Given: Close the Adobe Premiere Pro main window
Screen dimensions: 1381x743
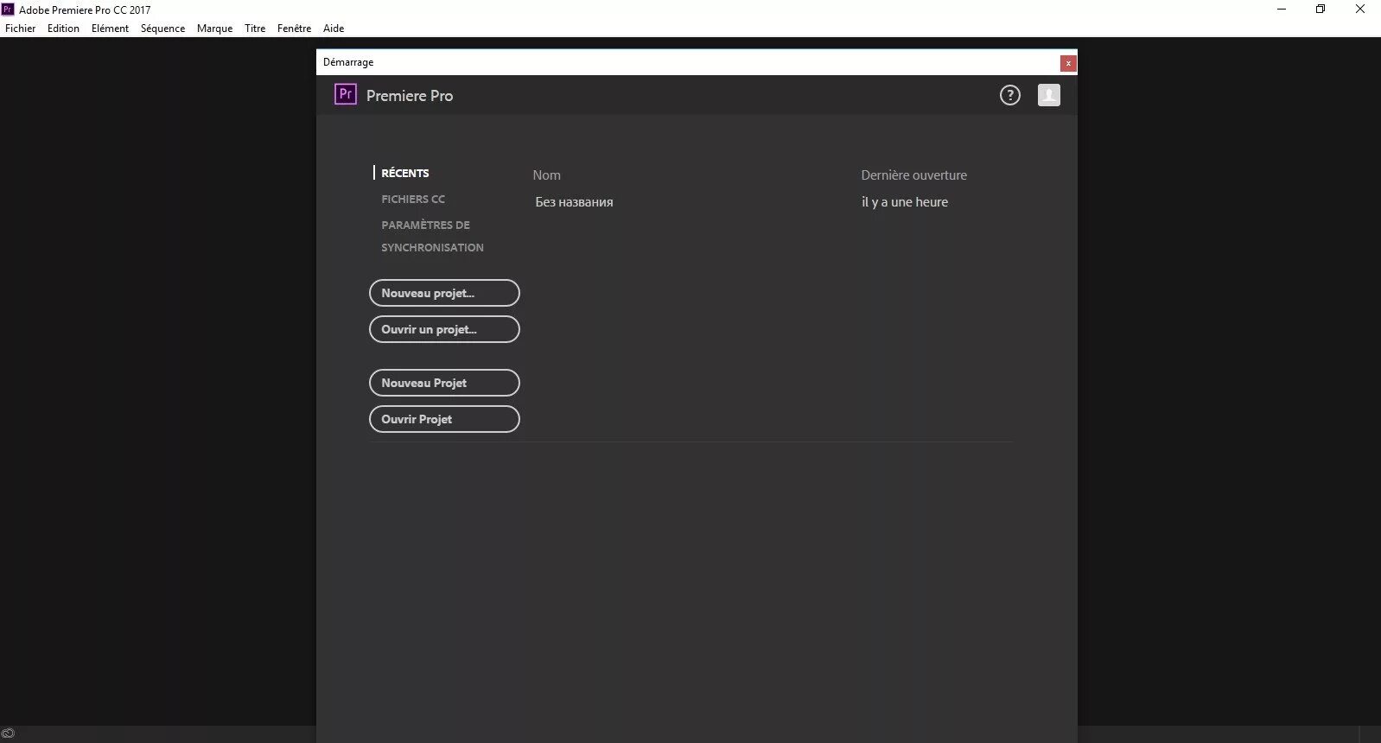Looking at the screenshot, I should pos(1360,10).
